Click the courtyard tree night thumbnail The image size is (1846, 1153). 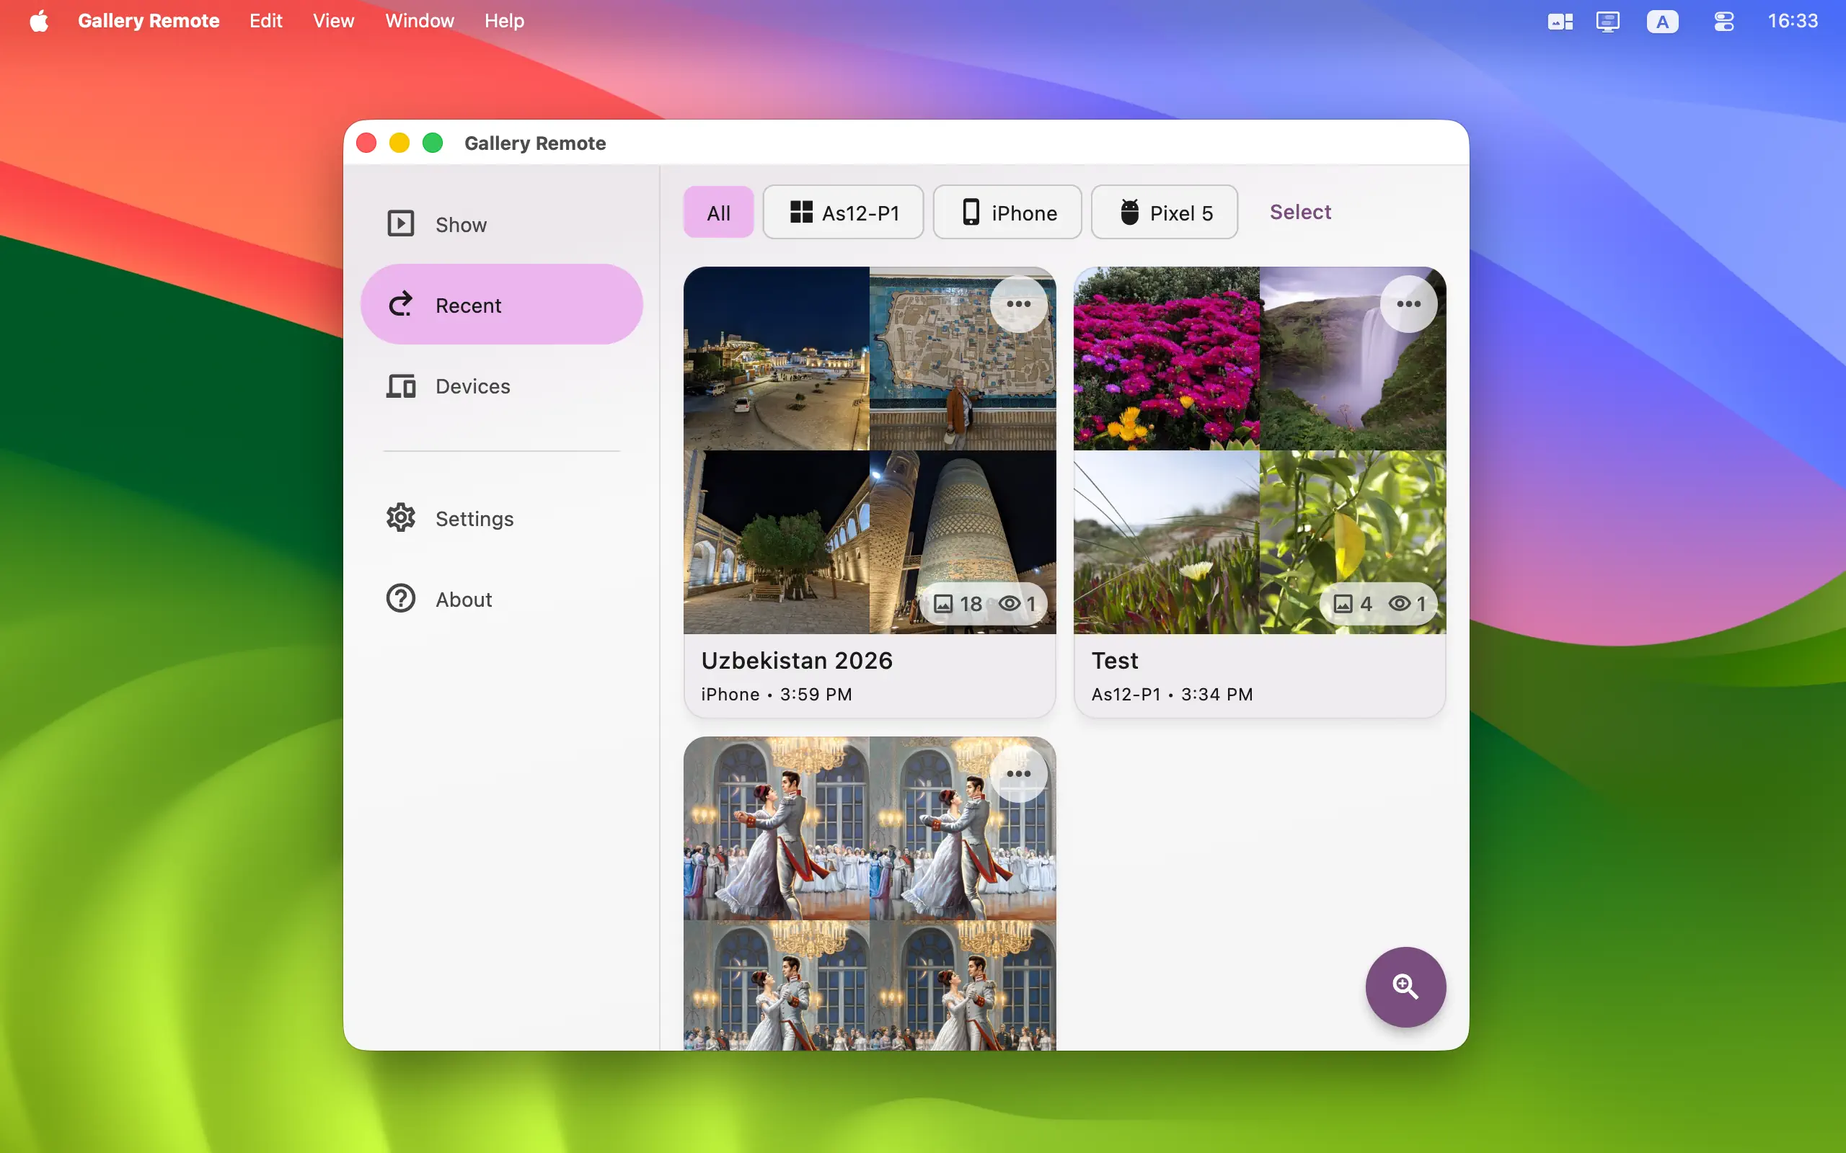click(776, 542)
